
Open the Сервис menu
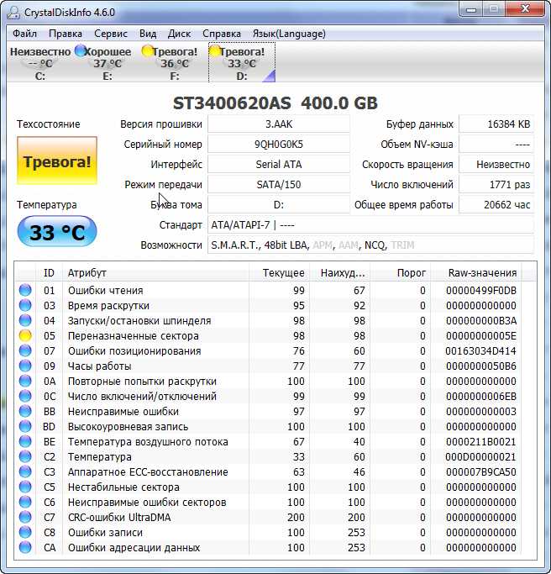pyautogui.click(x=111, y=34)
